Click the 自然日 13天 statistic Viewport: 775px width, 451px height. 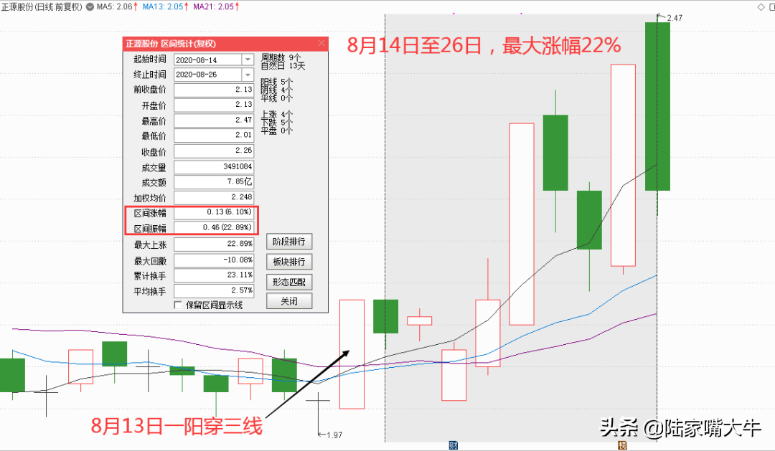283,66
